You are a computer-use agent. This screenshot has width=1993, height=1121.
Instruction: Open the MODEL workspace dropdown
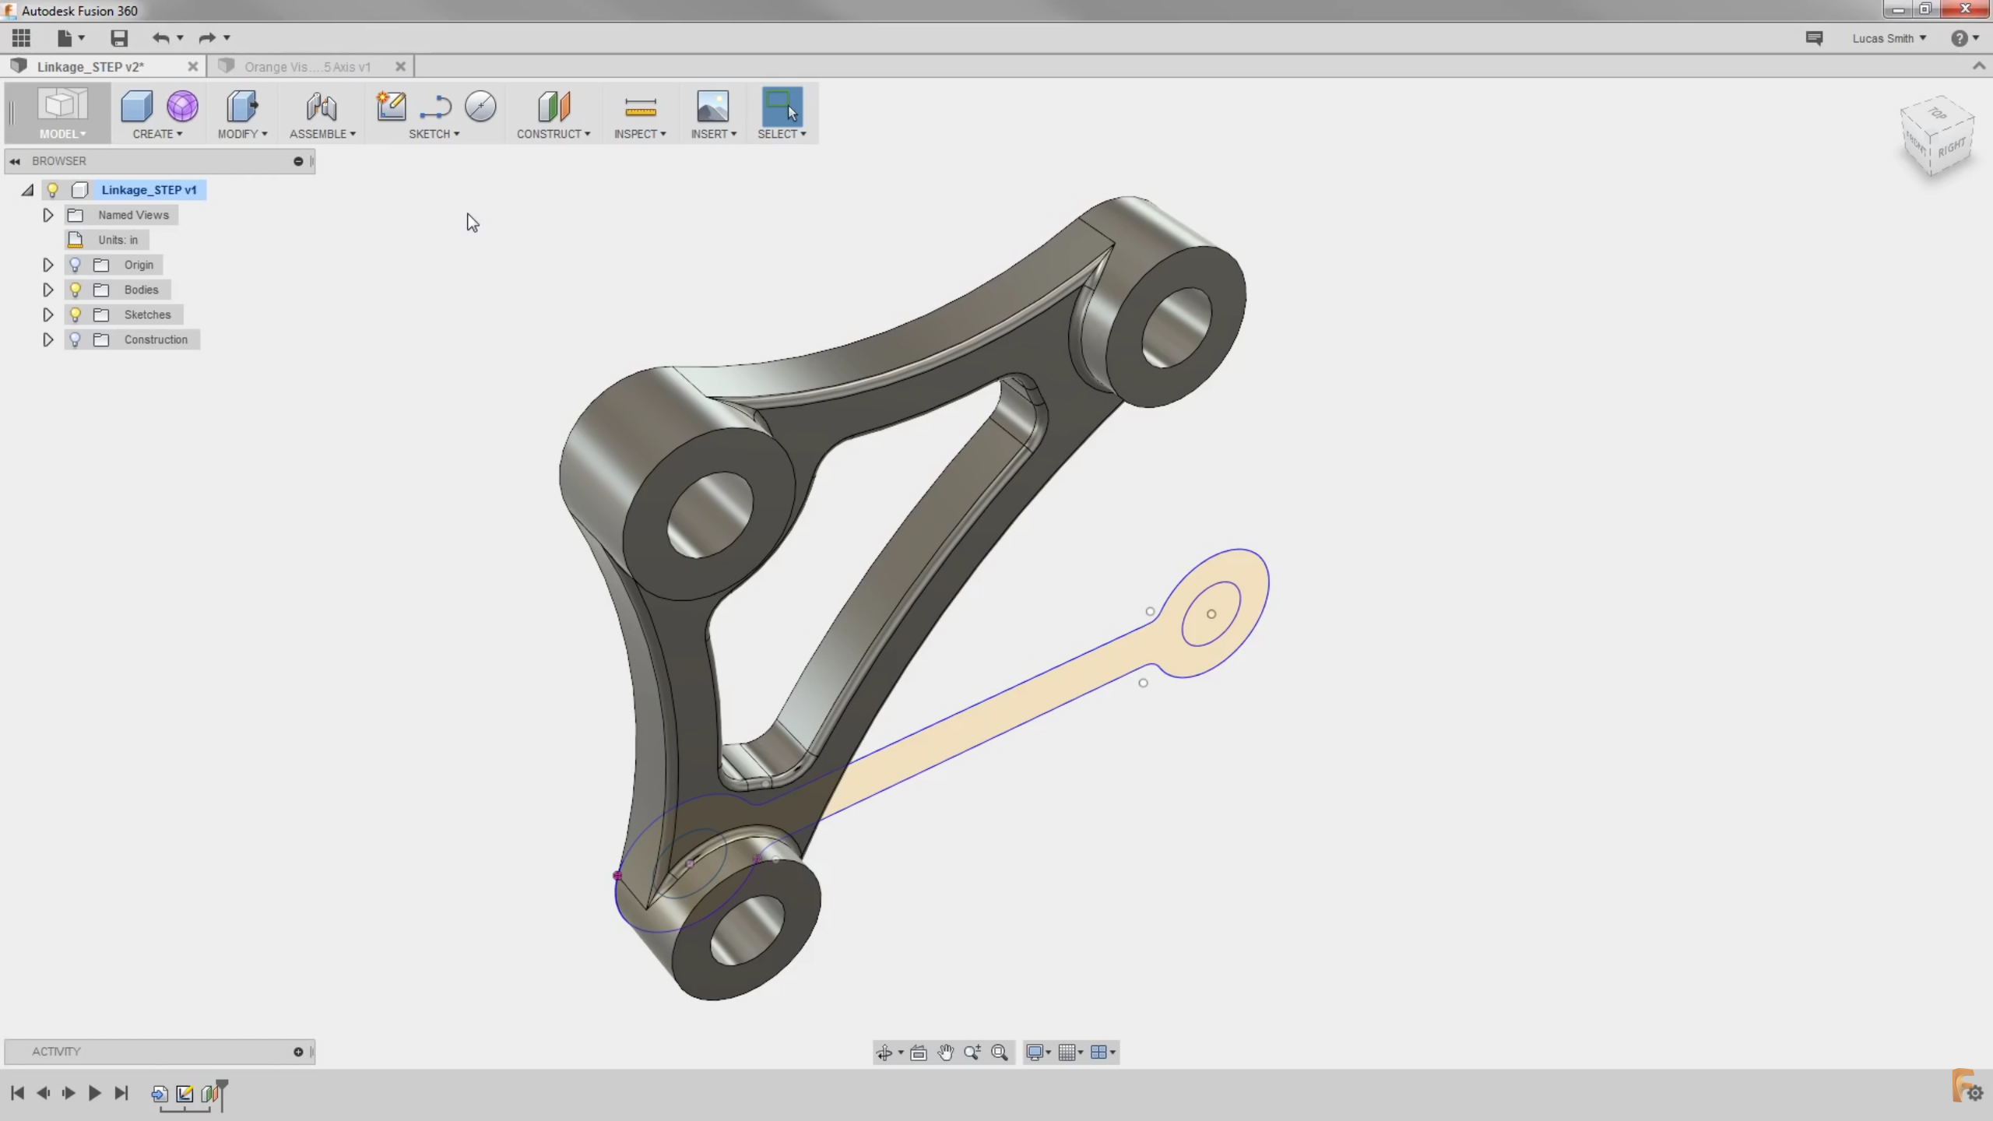[x=62, y=134]
